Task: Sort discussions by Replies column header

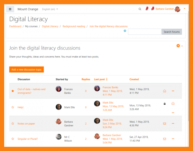Action: (x=86, y=79)
